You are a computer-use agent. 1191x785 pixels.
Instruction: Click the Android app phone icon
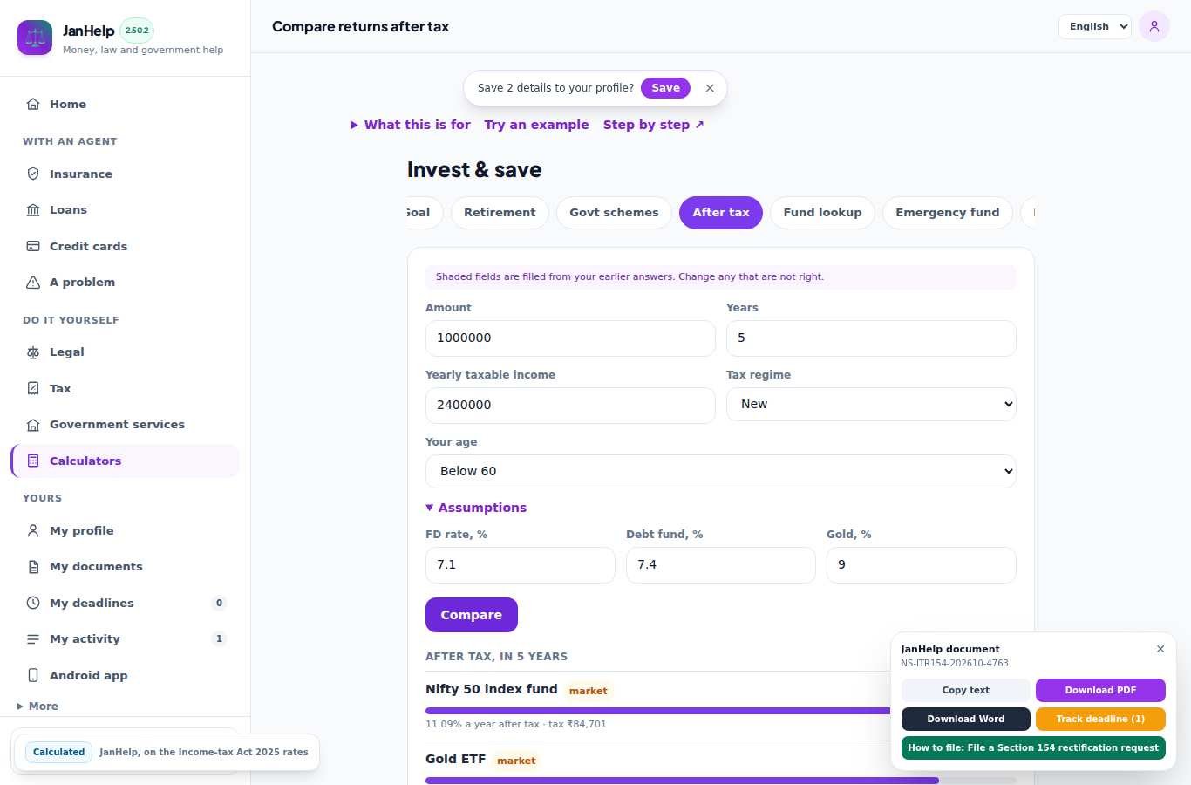(x=33, y=675)
